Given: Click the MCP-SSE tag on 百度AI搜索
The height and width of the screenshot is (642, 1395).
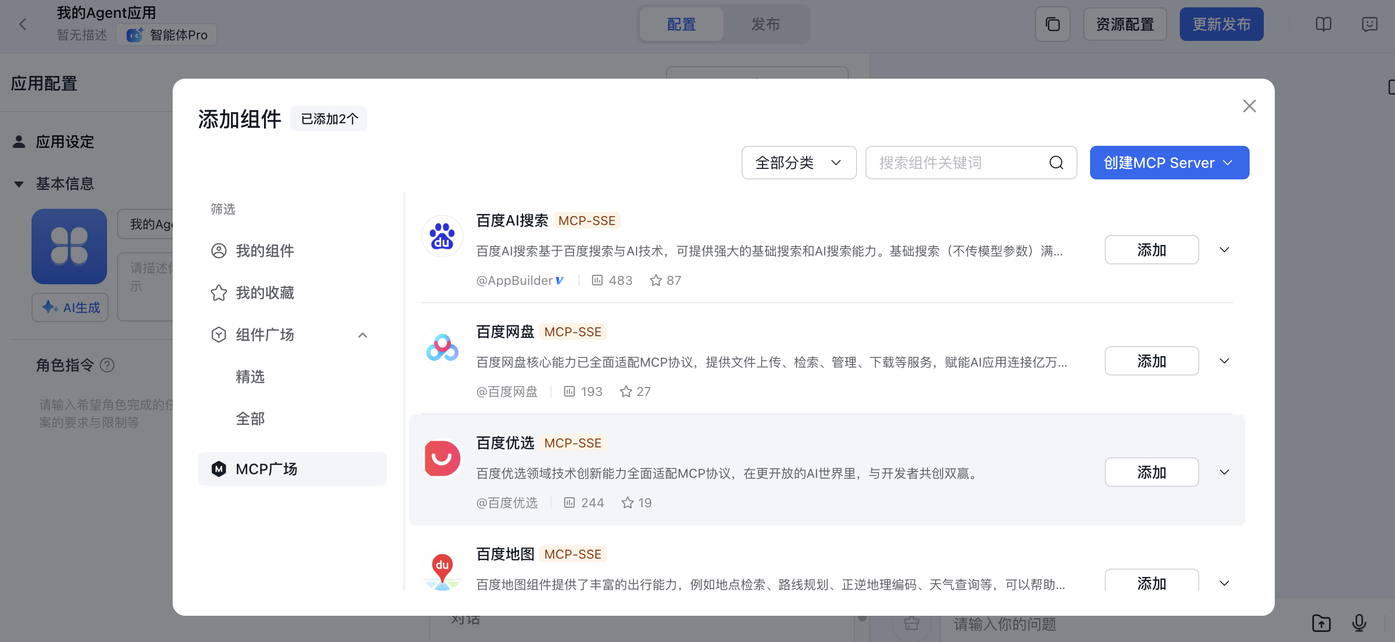Looking at the screenshot, I should point(586,221).
